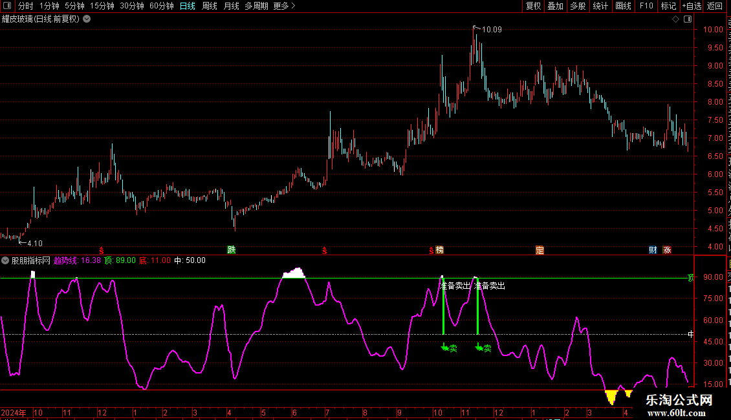
Task: Click the green 跌 event marker
Action: tap(231, 249)
